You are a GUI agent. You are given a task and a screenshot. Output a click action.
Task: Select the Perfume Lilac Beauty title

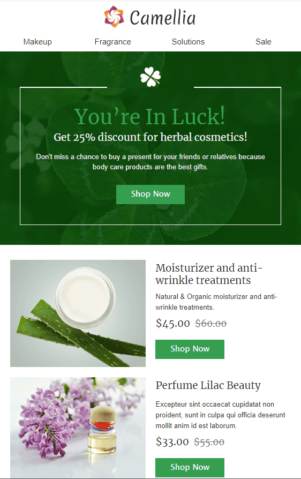coord(208,385)
